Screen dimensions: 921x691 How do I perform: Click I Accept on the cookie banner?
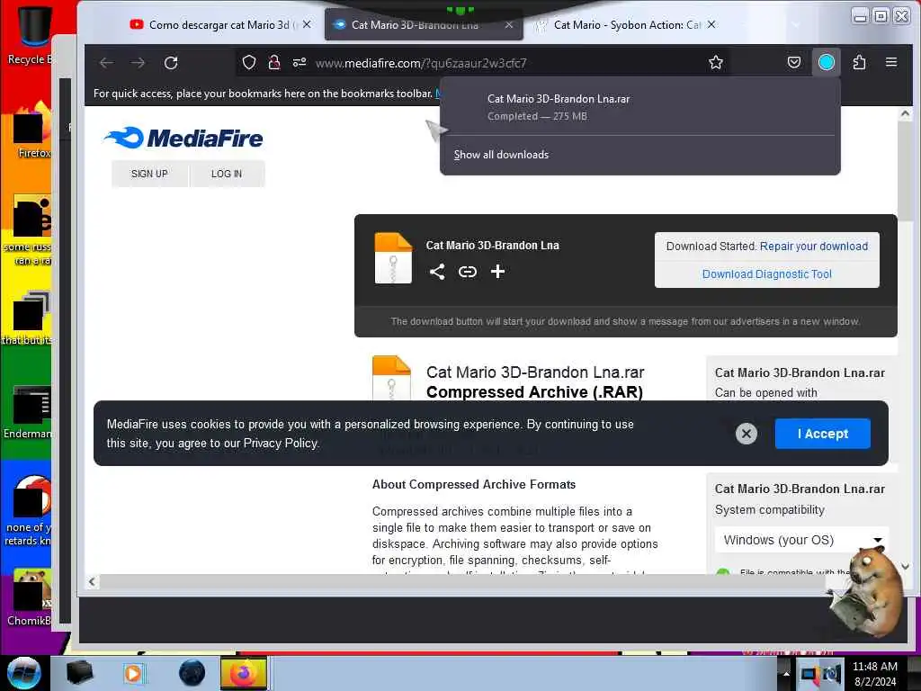[x=822, y=434]
